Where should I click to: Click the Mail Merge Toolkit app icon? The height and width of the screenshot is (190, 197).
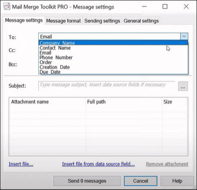pos(7,6)
